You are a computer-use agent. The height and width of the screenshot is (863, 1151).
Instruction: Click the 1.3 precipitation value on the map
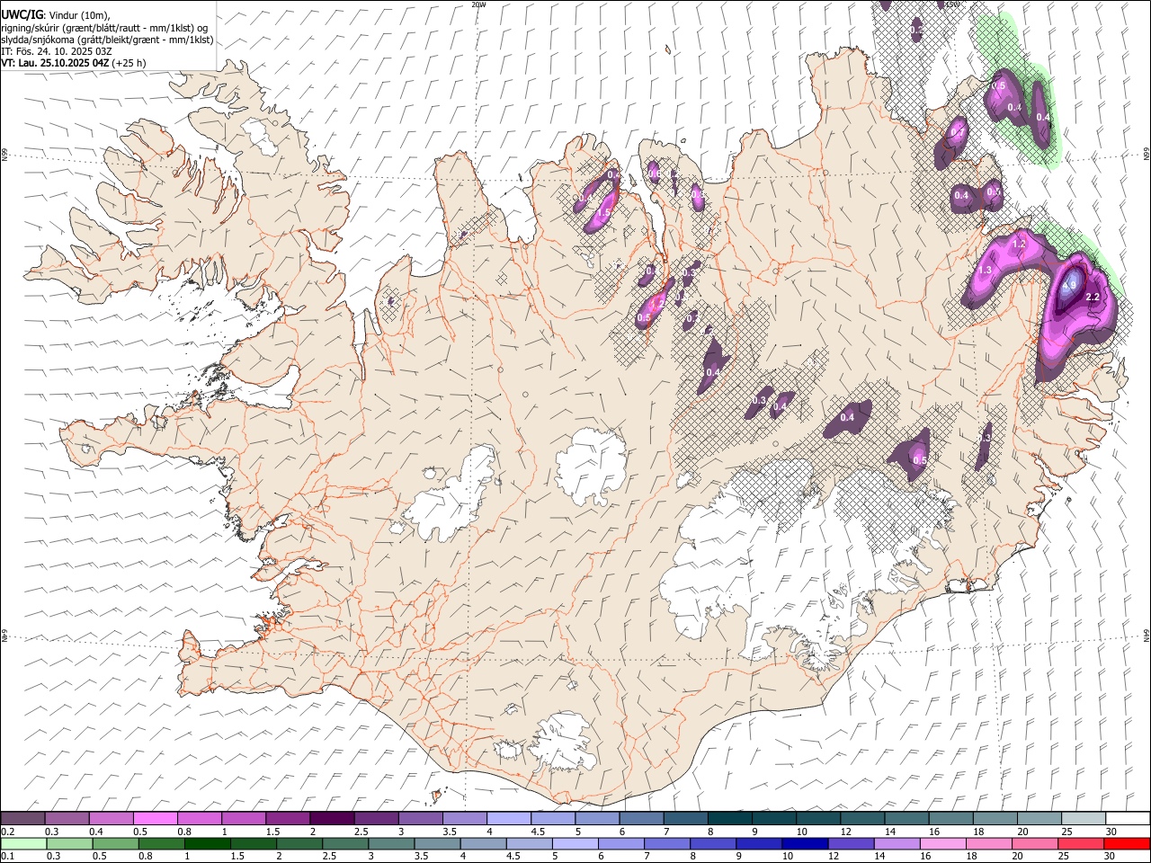(985, 270)
